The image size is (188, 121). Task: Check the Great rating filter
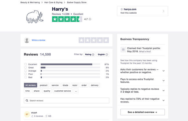point(25,68)
